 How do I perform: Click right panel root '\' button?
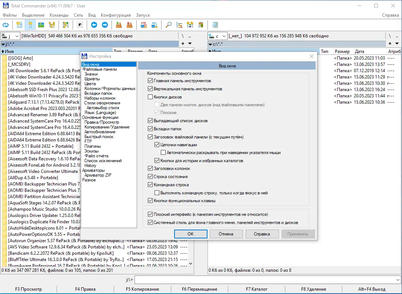click(390, 36)
